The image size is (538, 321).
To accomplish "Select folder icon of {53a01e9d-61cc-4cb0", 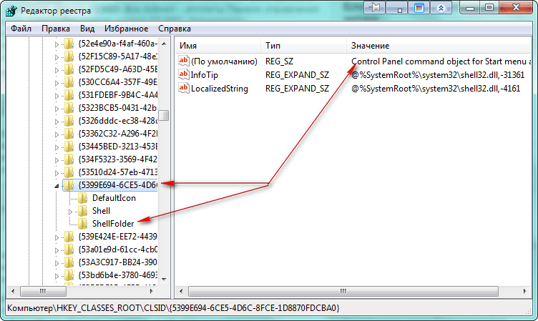I will tap(69, 250).
